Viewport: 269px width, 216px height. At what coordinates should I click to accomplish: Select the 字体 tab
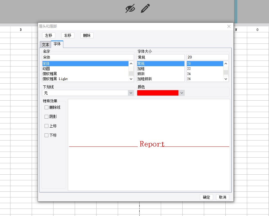(x=57, y=44)
